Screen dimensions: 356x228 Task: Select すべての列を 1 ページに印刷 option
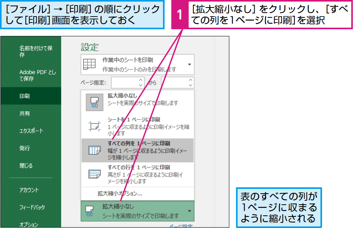pos(138,150)
